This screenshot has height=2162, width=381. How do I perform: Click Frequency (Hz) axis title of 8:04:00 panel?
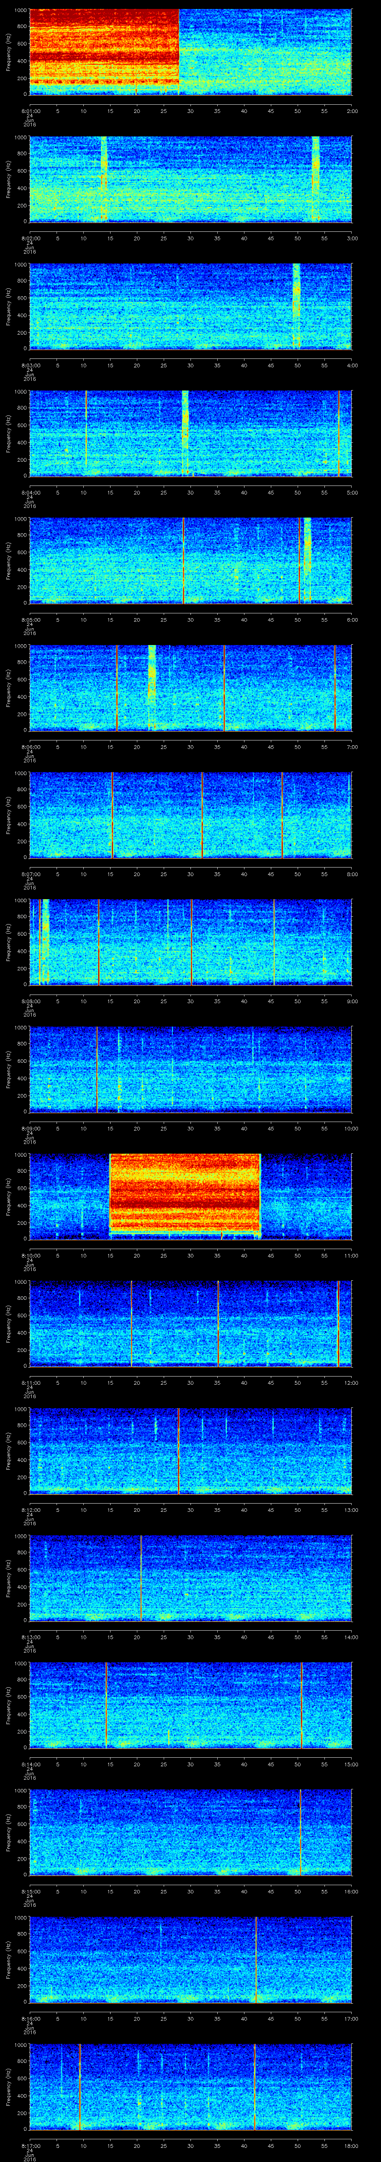9,433
